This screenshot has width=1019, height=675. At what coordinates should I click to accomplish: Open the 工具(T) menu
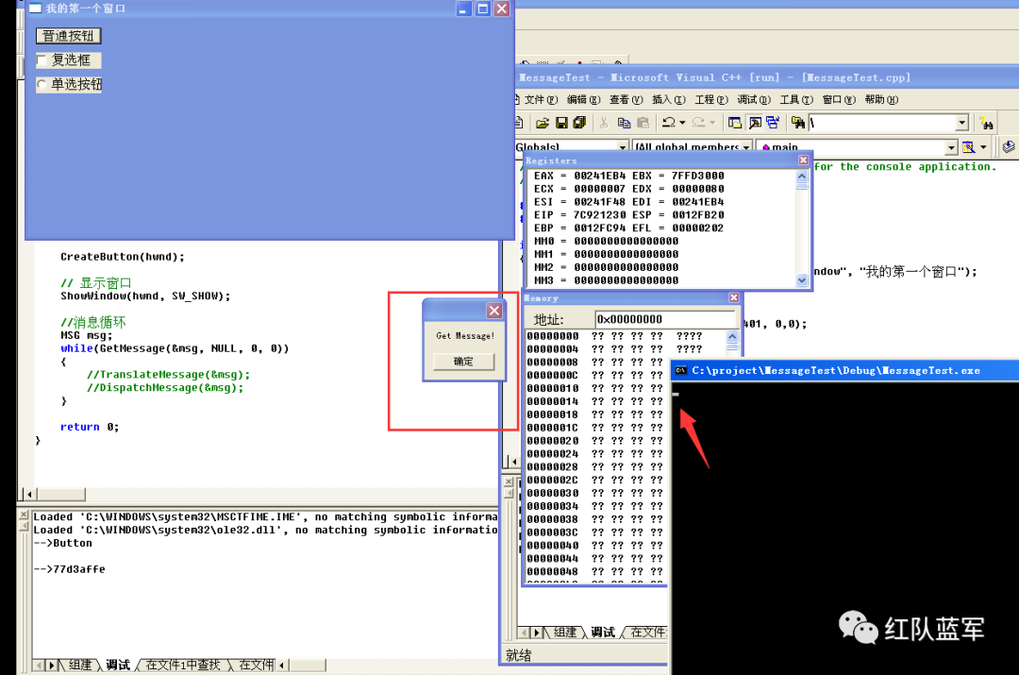tap(796, 99)
